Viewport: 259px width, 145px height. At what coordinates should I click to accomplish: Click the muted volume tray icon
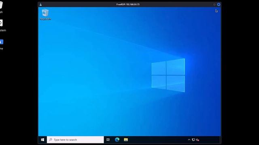[197, 140]
